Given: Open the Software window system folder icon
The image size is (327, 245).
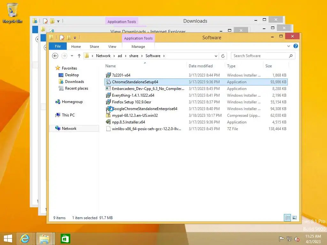Looking at the screenshot, I should [51, 38].
